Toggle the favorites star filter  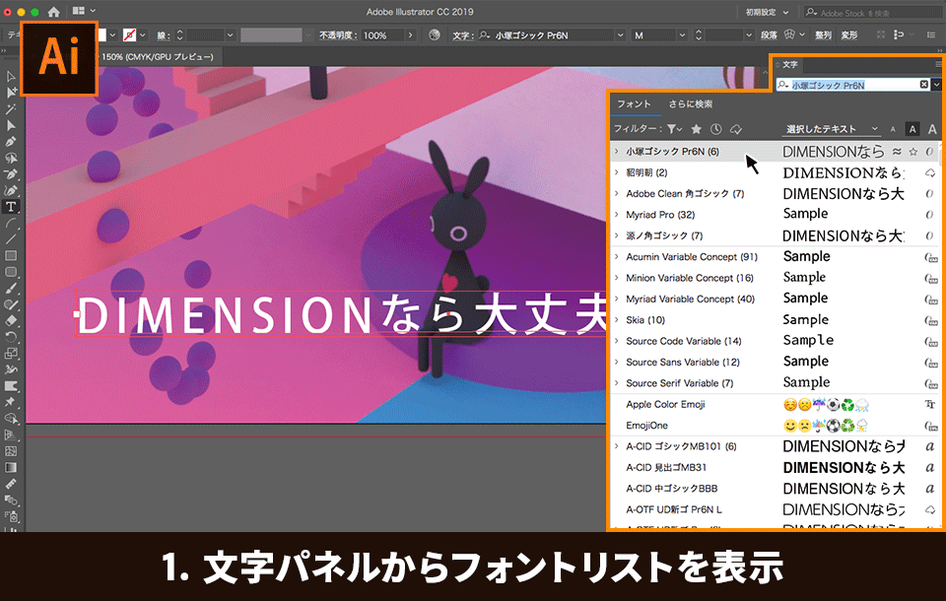[697, 128]
